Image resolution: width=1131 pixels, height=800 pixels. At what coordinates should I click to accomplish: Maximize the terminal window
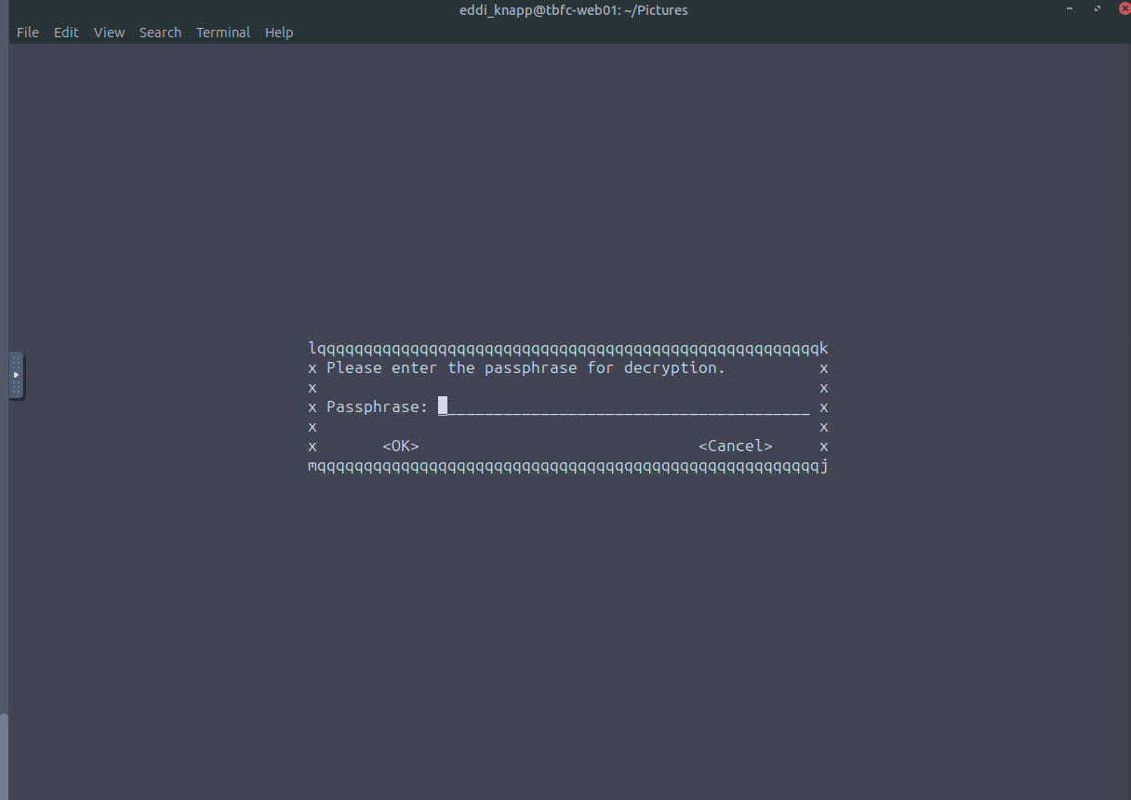[1097, 9]
